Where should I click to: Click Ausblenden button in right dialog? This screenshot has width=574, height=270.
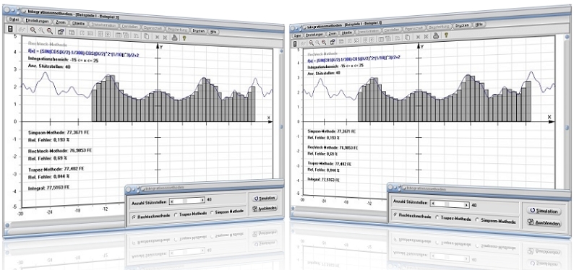click(x=544, y=222)
